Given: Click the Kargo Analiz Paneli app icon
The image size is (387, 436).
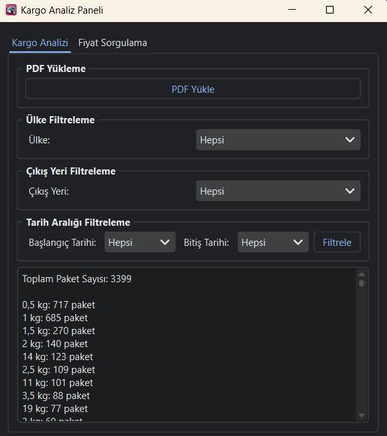Looking at the screenshot, I should coord(11,10).
